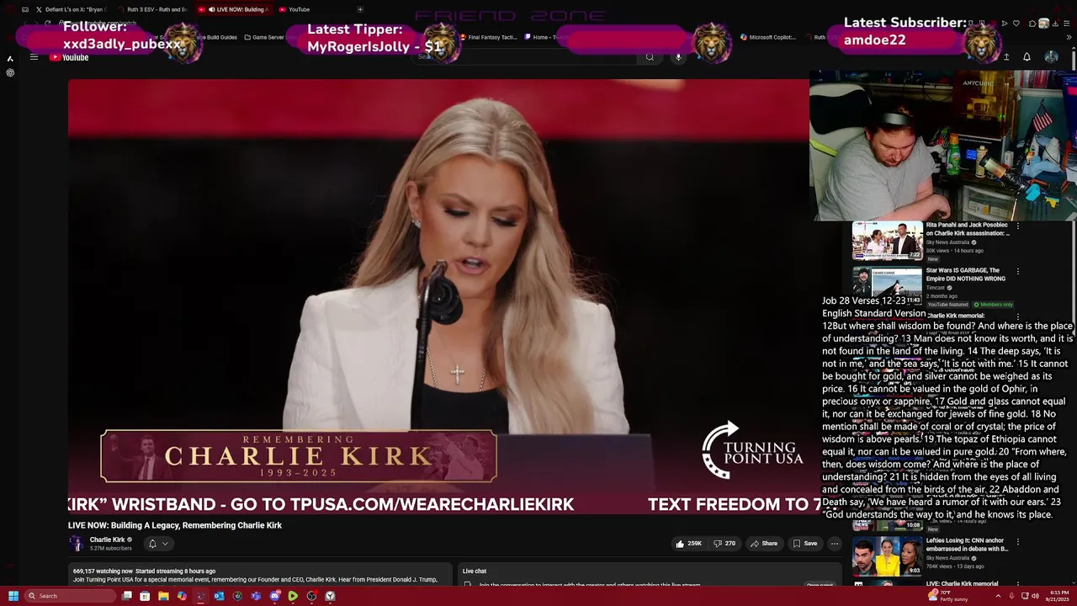Open the sidebar settings gear icon
The image size is (1077, 606).
coord(10,72)
